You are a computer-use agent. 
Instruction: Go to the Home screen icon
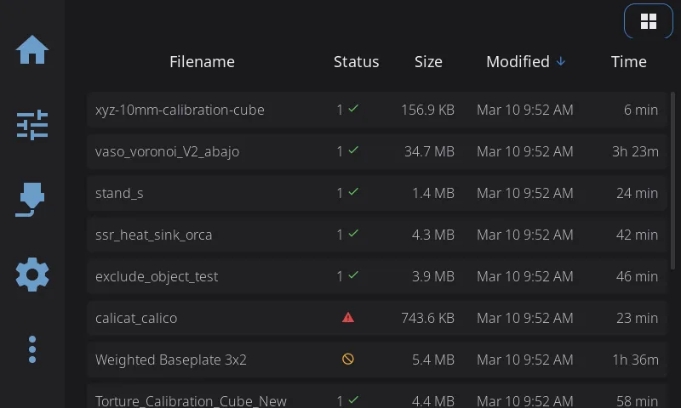tap(32, 50)
